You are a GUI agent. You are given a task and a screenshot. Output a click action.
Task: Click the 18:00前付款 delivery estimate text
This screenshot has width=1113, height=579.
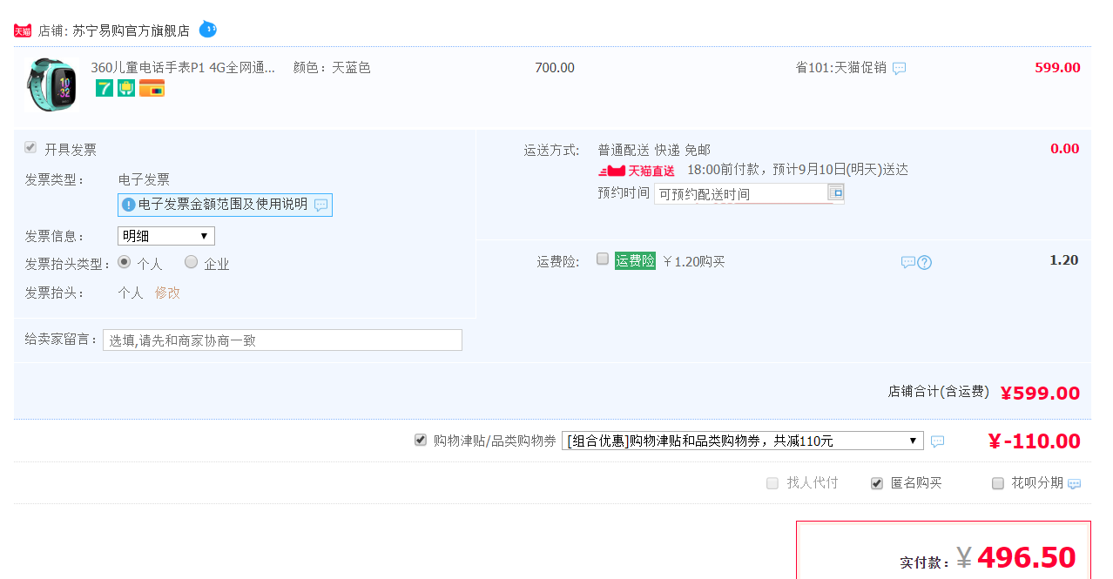click(798, 170)
